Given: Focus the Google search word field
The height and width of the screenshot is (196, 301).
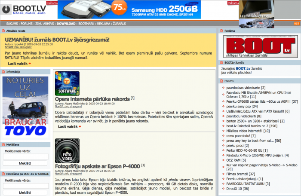Looking at the screenshot, I should (x=26, y=186).
